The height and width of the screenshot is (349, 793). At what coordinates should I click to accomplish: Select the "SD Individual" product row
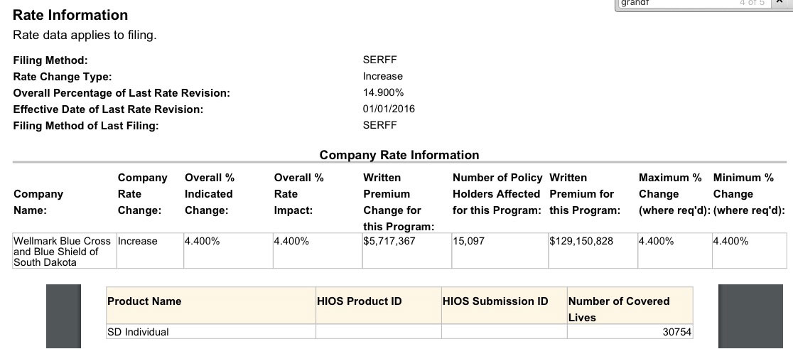coord(138,332)
